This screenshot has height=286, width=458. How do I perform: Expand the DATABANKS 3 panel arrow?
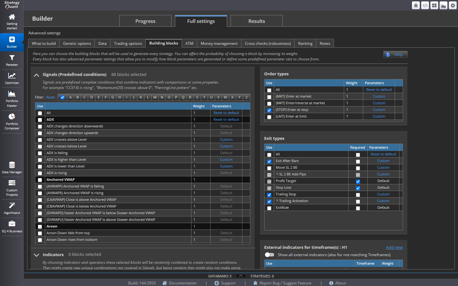point(241,276)
